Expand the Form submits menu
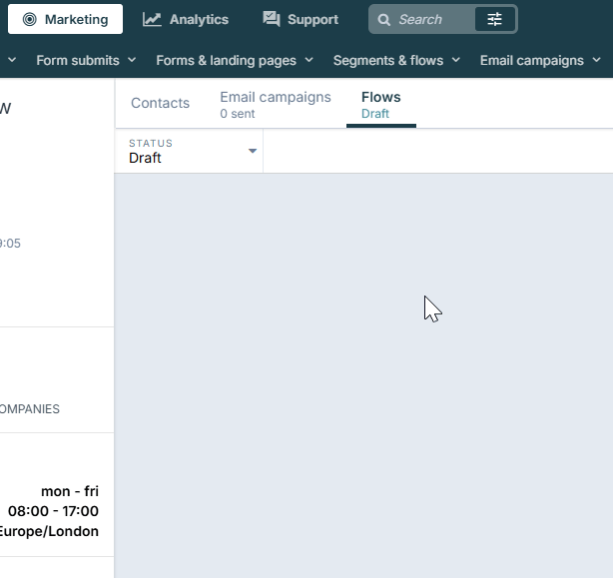Screen dimensions: 613x578 tap(86, 60)
